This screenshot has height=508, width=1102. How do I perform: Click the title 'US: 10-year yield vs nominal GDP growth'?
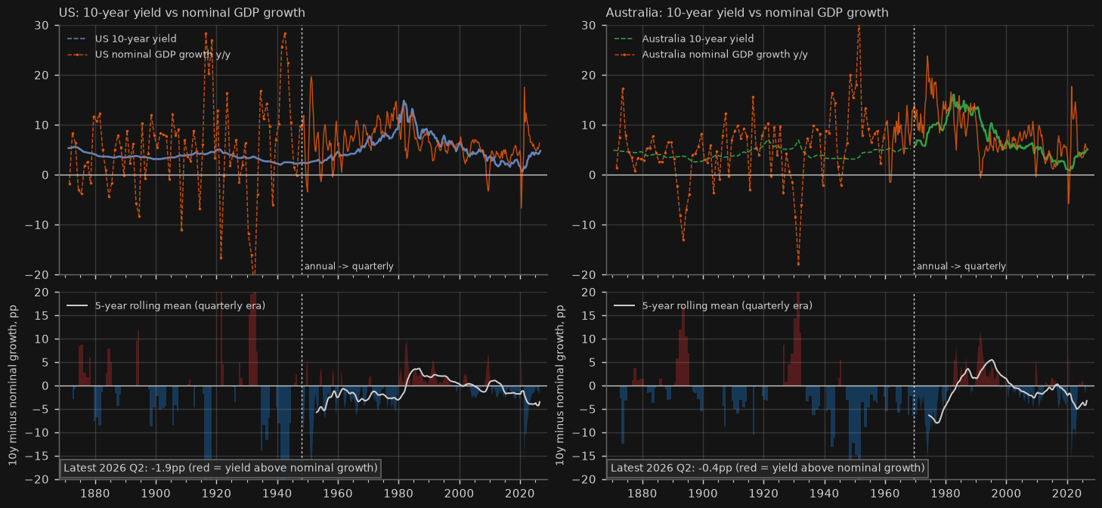182,13
